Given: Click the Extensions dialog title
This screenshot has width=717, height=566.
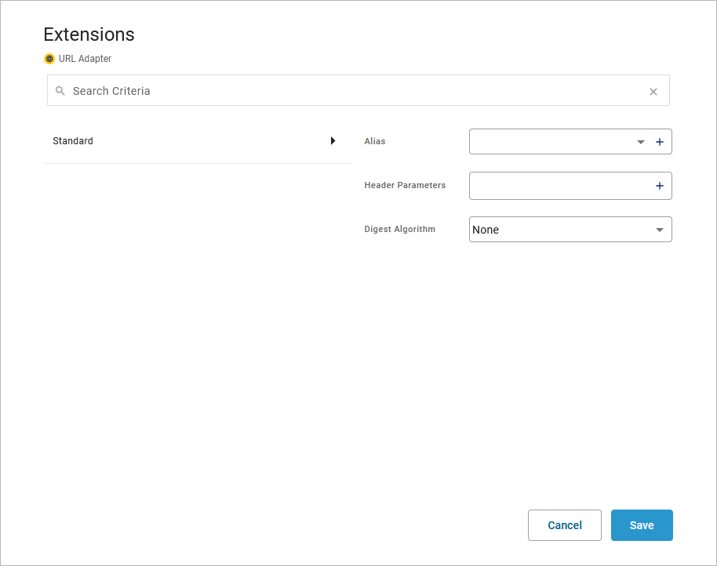Looking at the screenshot, I should [x=89, y=34].
